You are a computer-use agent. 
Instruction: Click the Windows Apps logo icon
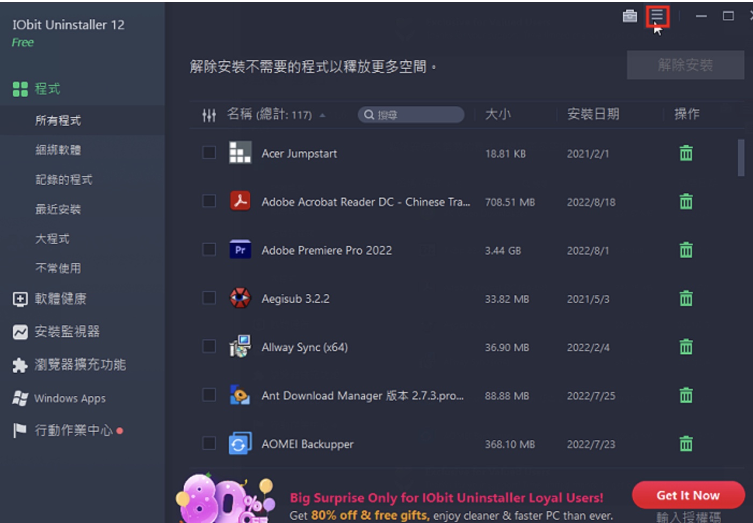(20, 398)
